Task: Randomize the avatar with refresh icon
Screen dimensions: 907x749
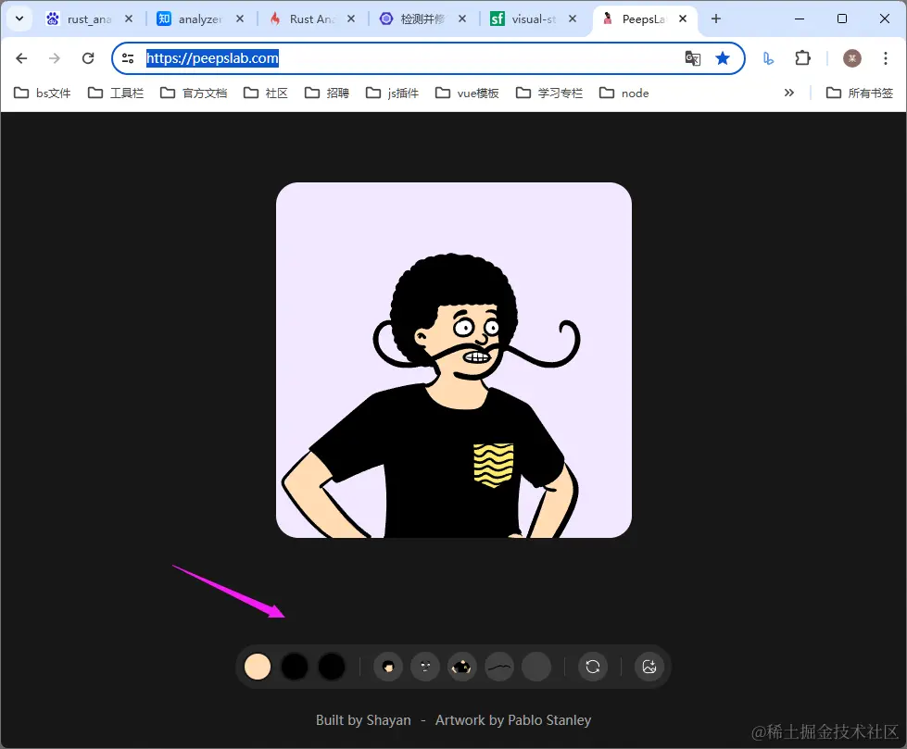Action: click(x=593, y=667)
